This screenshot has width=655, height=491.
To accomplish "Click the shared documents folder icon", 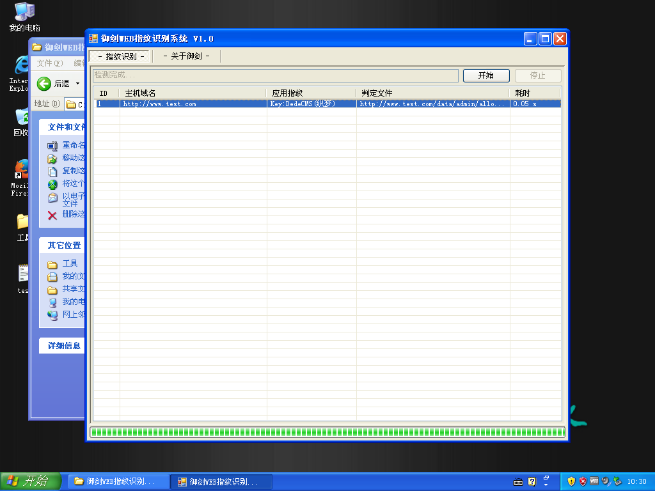I will coord(52,290).
